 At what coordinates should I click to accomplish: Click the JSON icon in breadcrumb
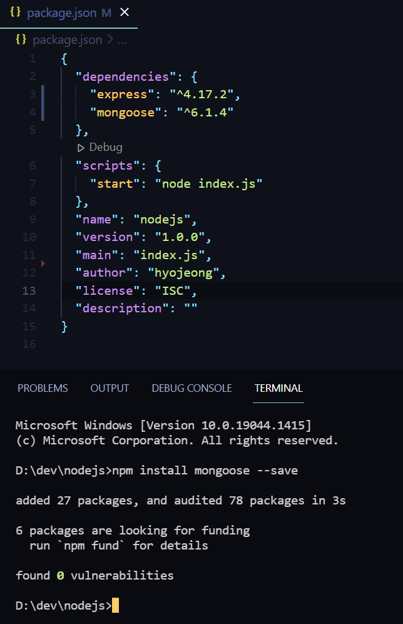(x=21, y=39)
